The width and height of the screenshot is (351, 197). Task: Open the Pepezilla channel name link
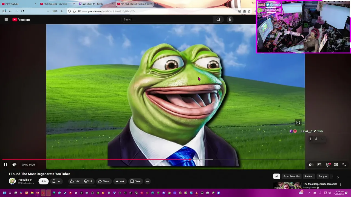[x=23, y=180]
